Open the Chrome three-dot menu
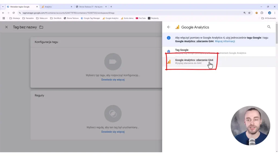 (x=275, y=13)
